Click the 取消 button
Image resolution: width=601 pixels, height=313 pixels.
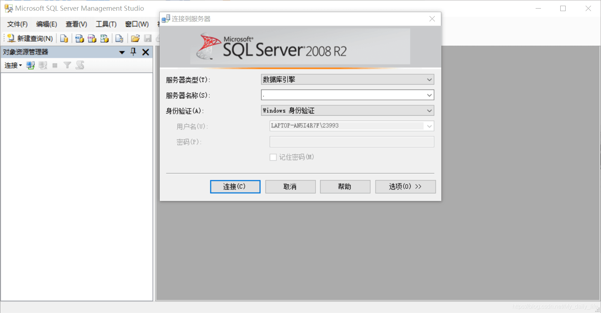click(290, 187)
